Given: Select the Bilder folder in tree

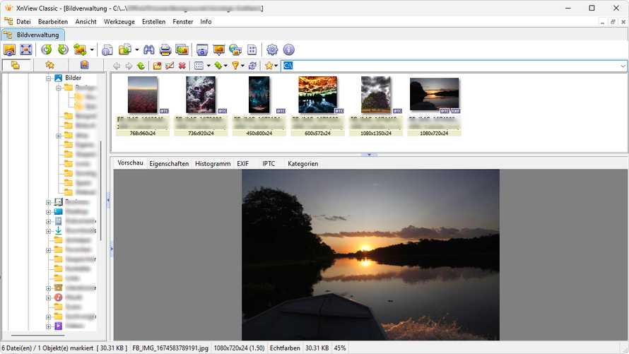Looking at the screenshot, I should (x=73, y=78).
